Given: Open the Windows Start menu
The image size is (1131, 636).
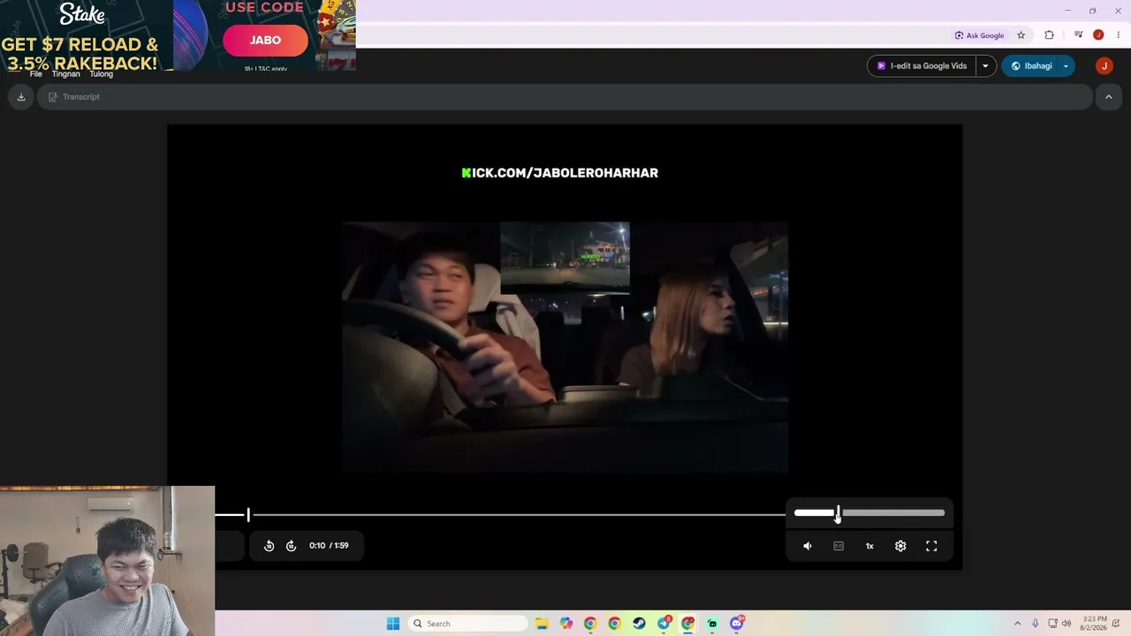Looking at the screenshot, I should click(393, 624).
